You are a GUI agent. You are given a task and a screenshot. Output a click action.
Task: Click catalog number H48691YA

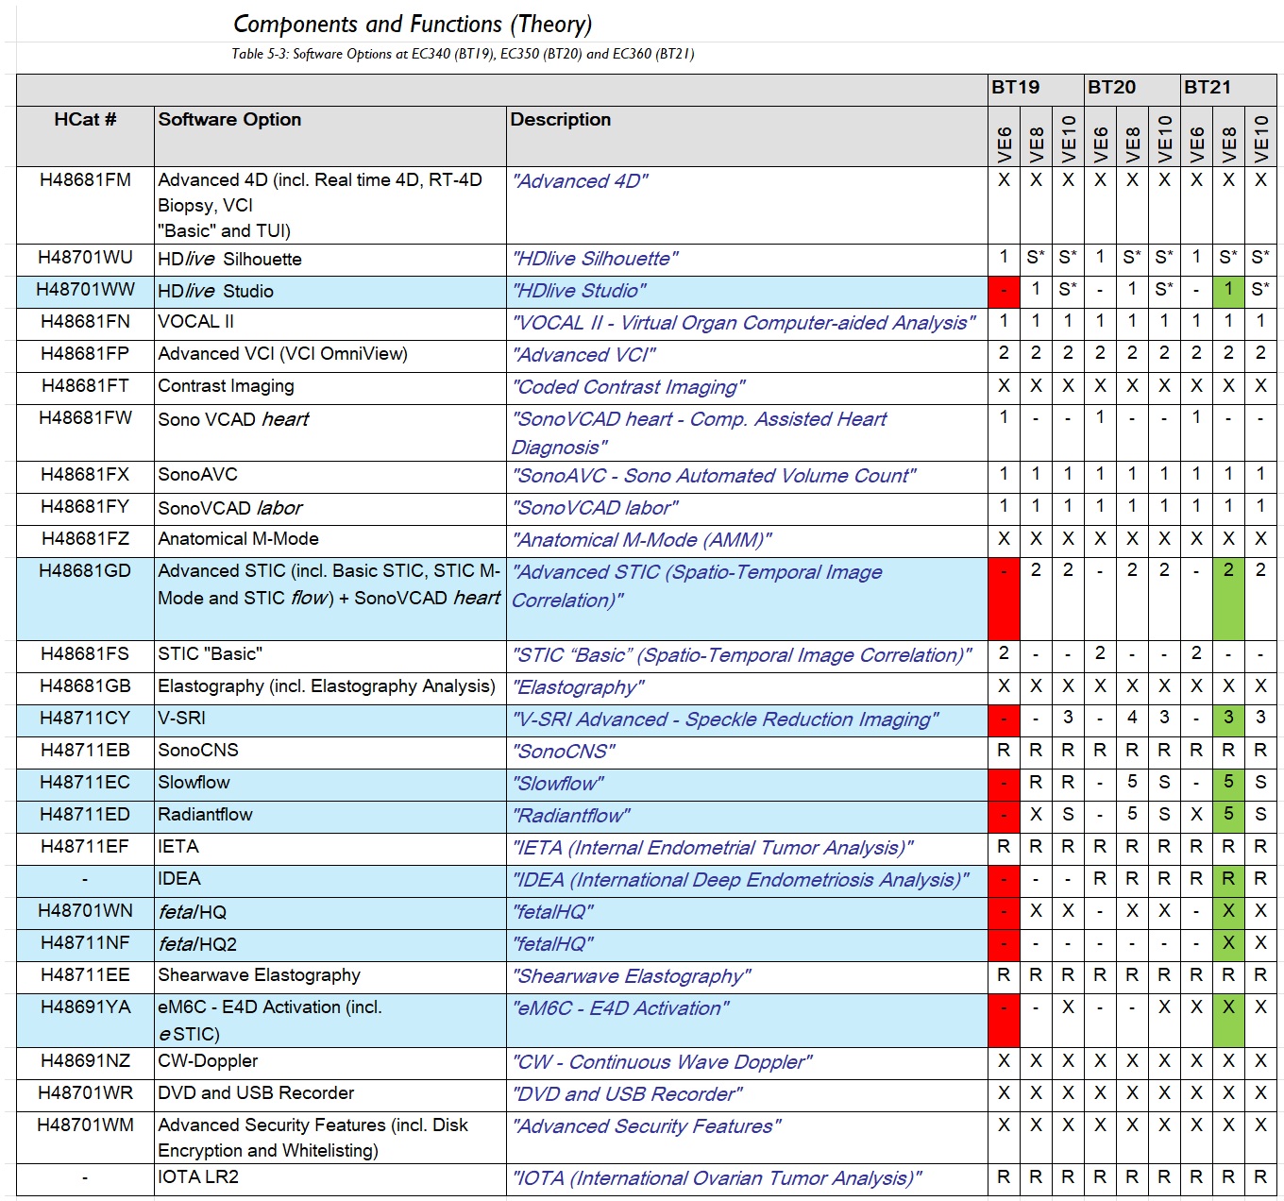[85, 1007]
